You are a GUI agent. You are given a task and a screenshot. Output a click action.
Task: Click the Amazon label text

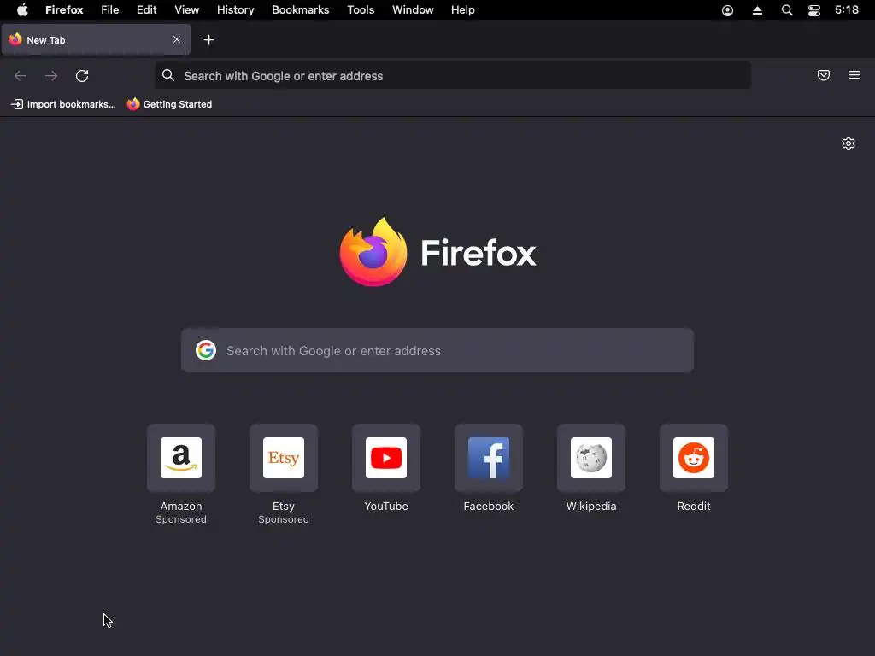coord(181,506)
